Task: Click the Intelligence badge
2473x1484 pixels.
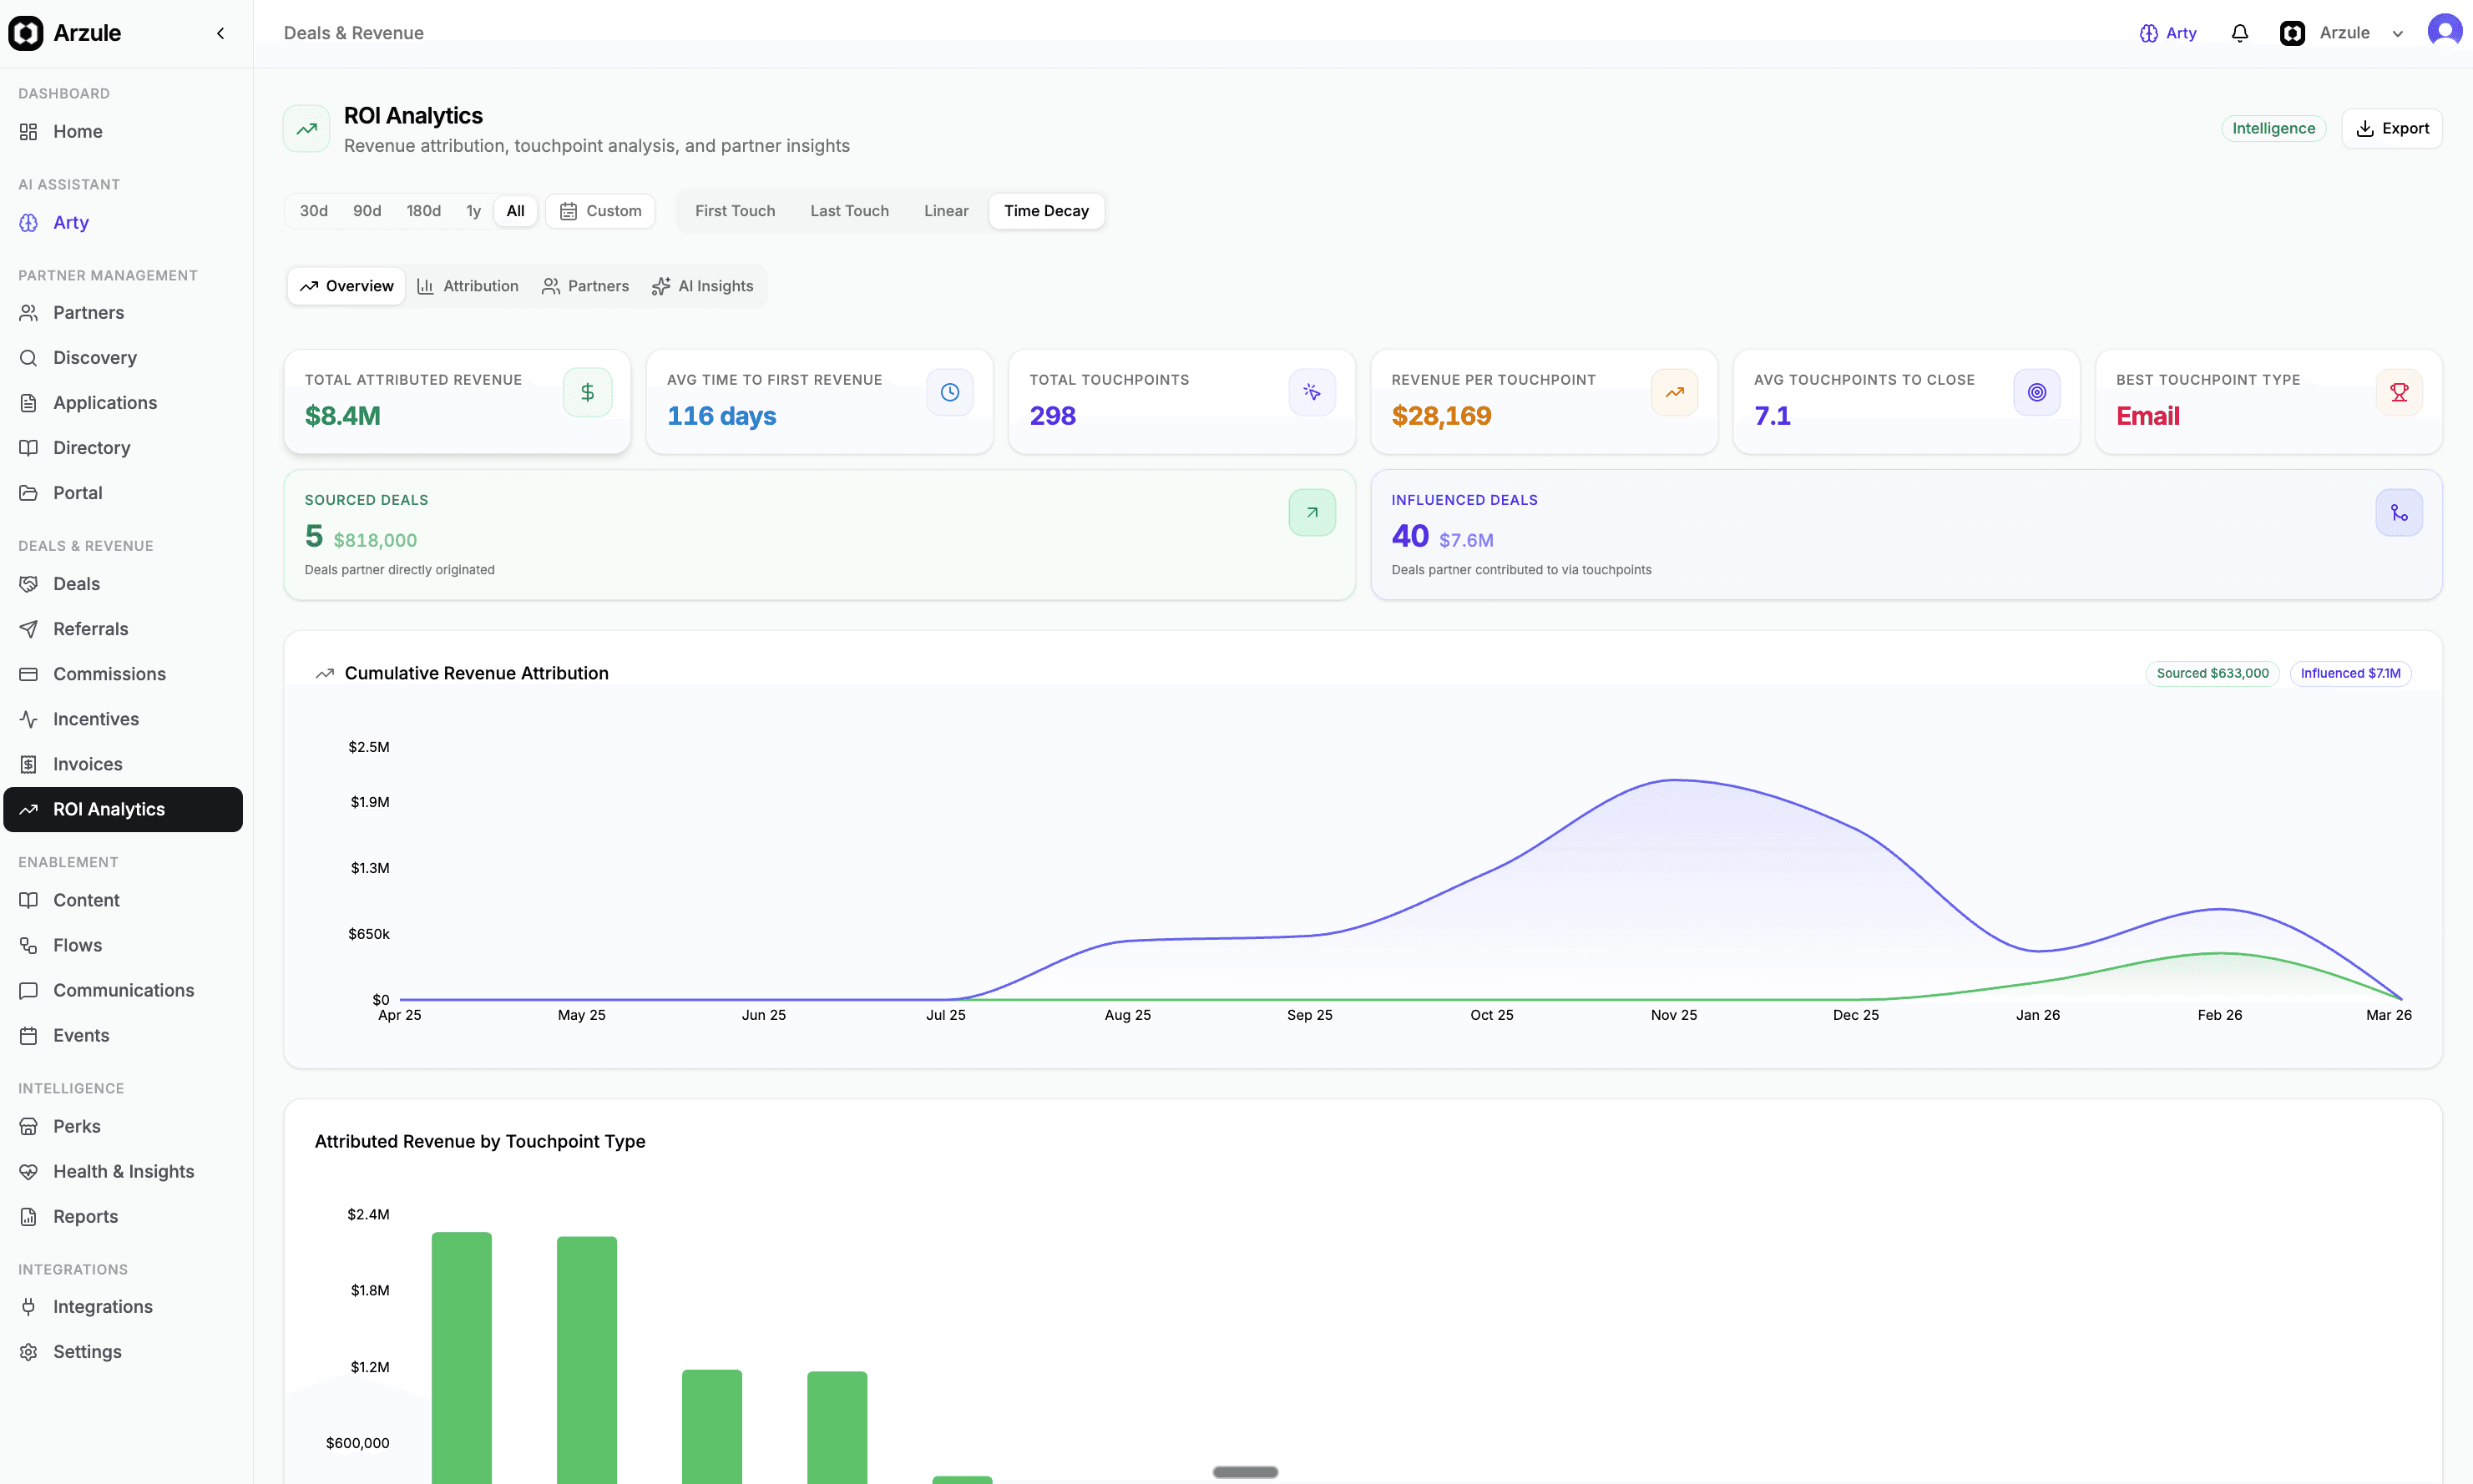Action: [2273, 128]
